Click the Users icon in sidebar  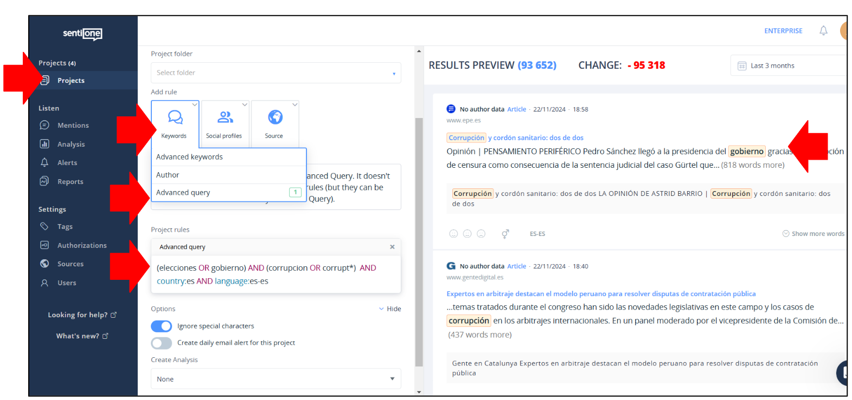click(44, 283)
